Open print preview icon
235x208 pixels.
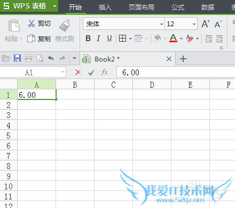(40, 58)
